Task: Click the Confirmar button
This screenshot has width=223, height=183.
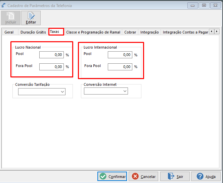Action: click(x=112, y=176)
